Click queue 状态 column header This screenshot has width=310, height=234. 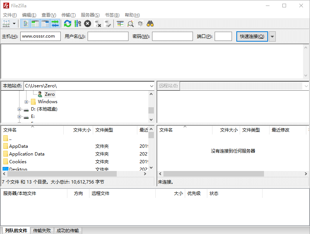tap(235, 193)
